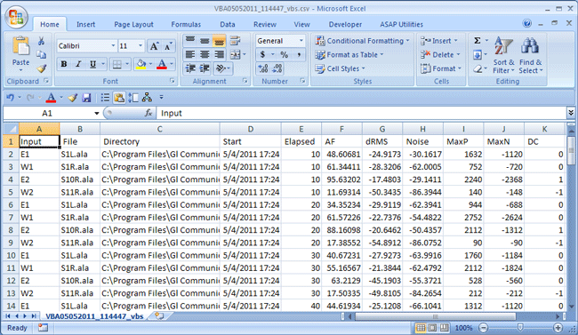This screenshot has width=578, height=335.
Task: Decrease decimal places
Action: (x=277, y=68)
